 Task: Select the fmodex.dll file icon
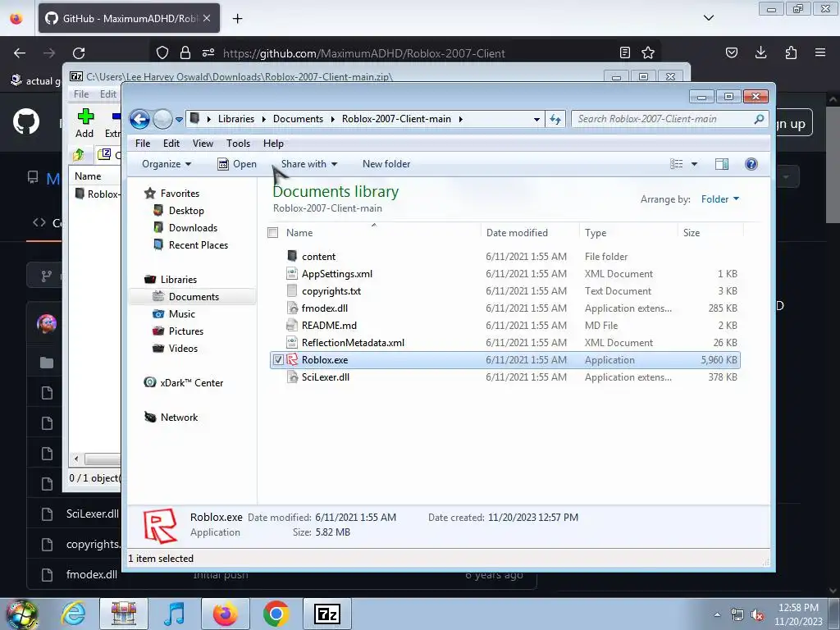pos(292,308)
